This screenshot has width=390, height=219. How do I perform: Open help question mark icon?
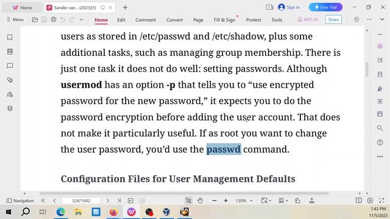380,142
